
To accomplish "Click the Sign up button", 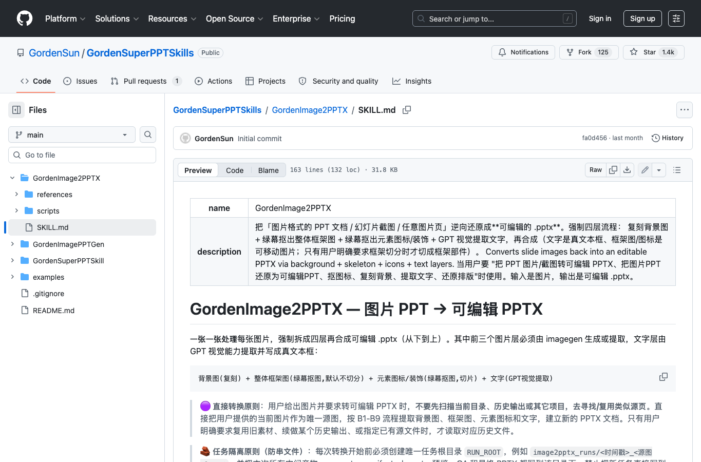I will click(x=642, y=18).
